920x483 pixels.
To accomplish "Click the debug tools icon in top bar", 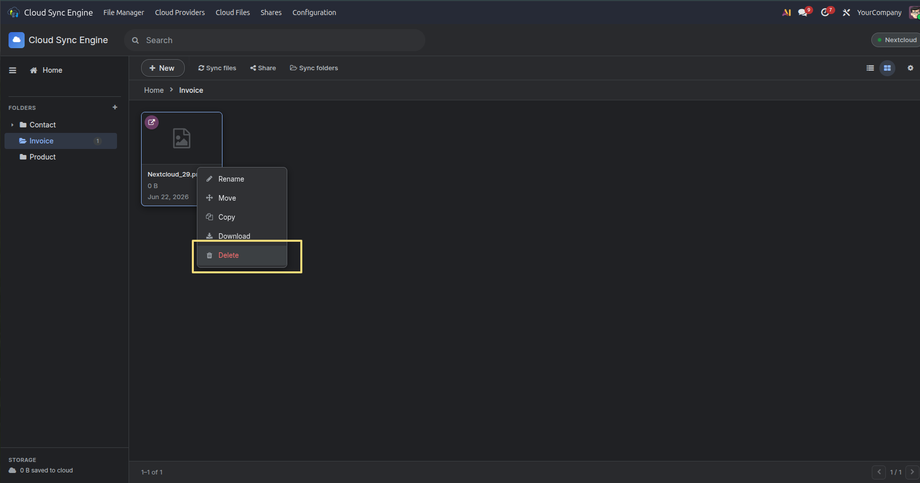I will 846,13.
